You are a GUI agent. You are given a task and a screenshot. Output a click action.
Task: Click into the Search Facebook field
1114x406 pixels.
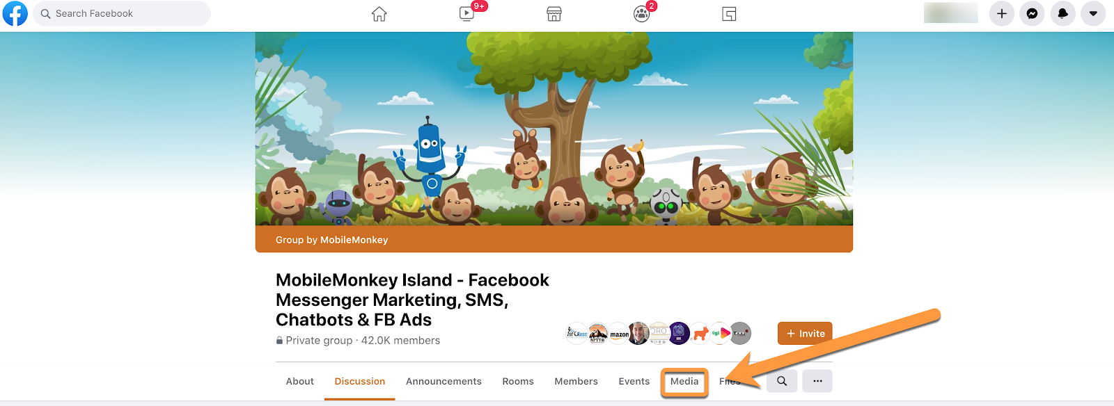(x=122, y=14)
